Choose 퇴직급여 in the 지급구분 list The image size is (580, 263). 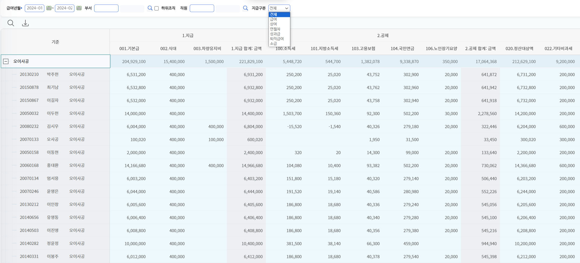(x=279, y=39)
